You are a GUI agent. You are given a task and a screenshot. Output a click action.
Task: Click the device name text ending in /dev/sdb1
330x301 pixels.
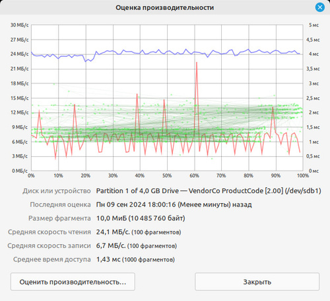[209, 191]
